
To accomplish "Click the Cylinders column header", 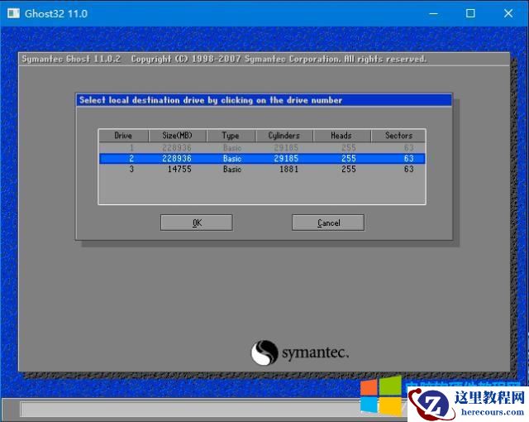I will click(284, 136).
